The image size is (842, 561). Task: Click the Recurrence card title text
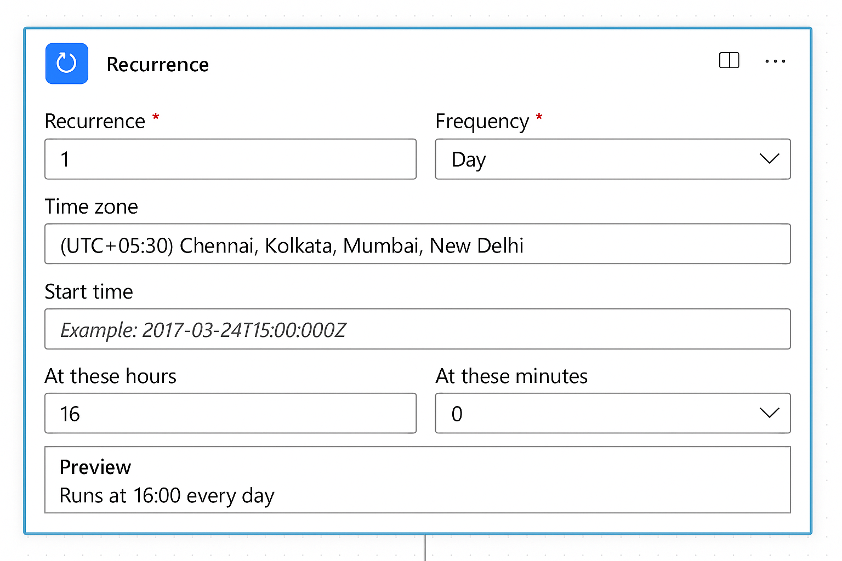[x=157, y=65]
